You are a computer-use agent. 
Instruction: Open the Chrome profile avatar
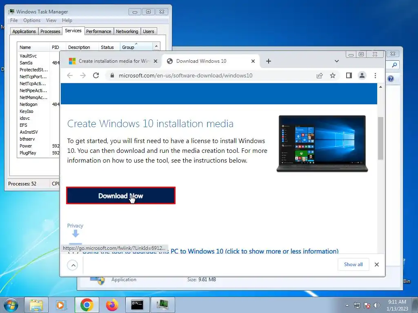tap(362, 75)
